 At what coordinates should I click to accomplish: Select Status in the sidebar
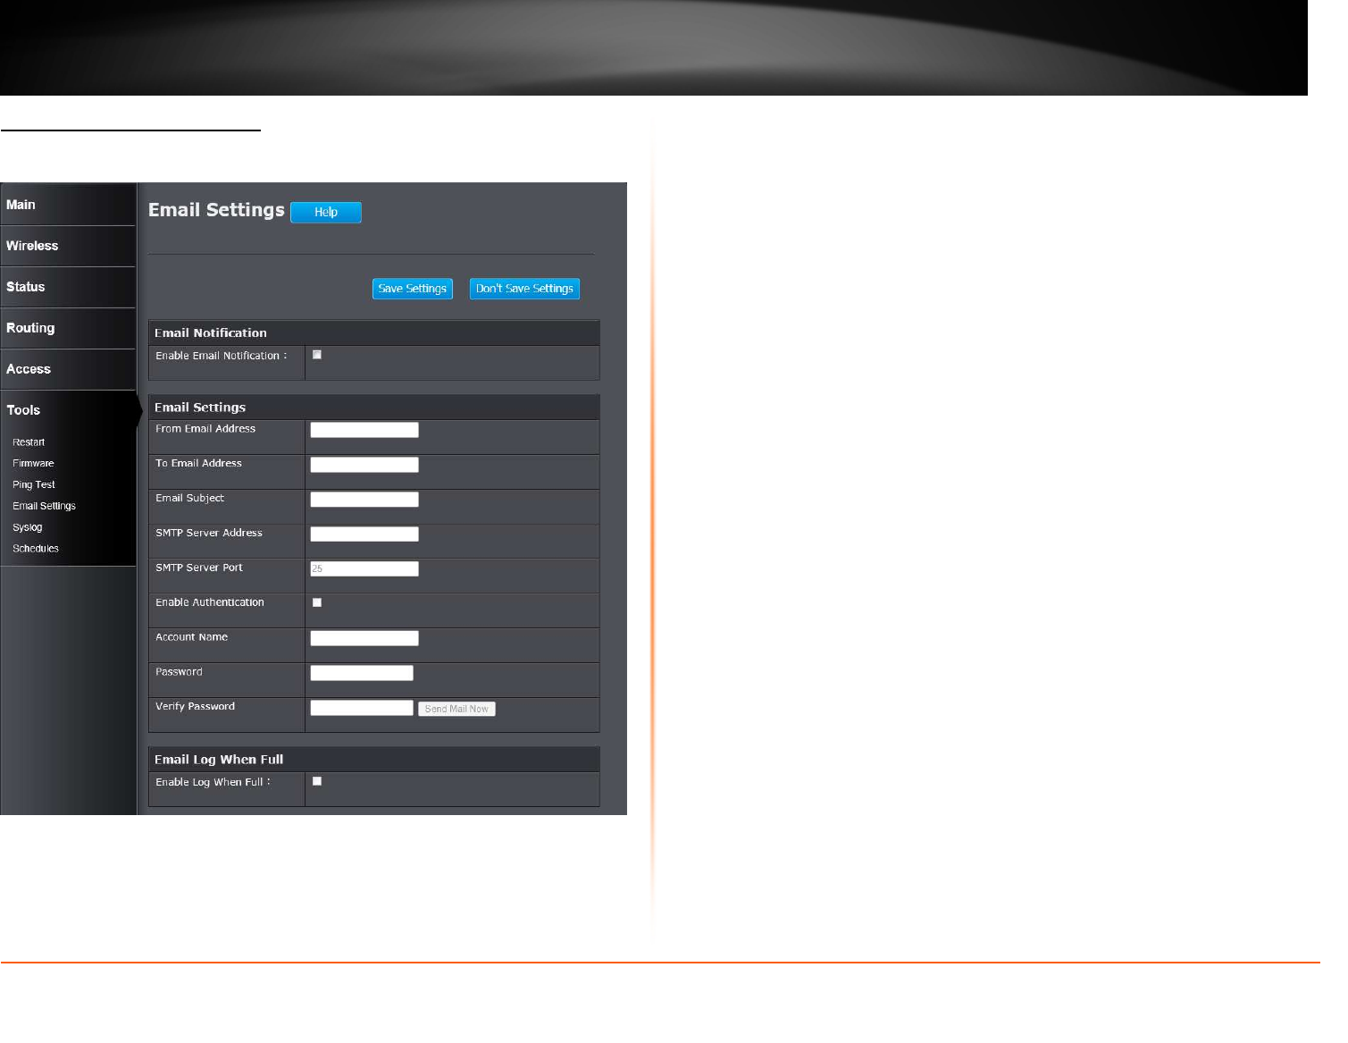pyautogui.click(x=68, y=287)
